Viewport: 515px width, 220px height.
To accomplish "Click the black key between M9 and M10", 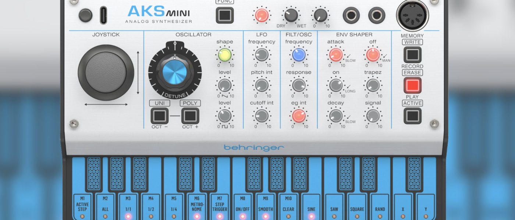I will 277,174.
